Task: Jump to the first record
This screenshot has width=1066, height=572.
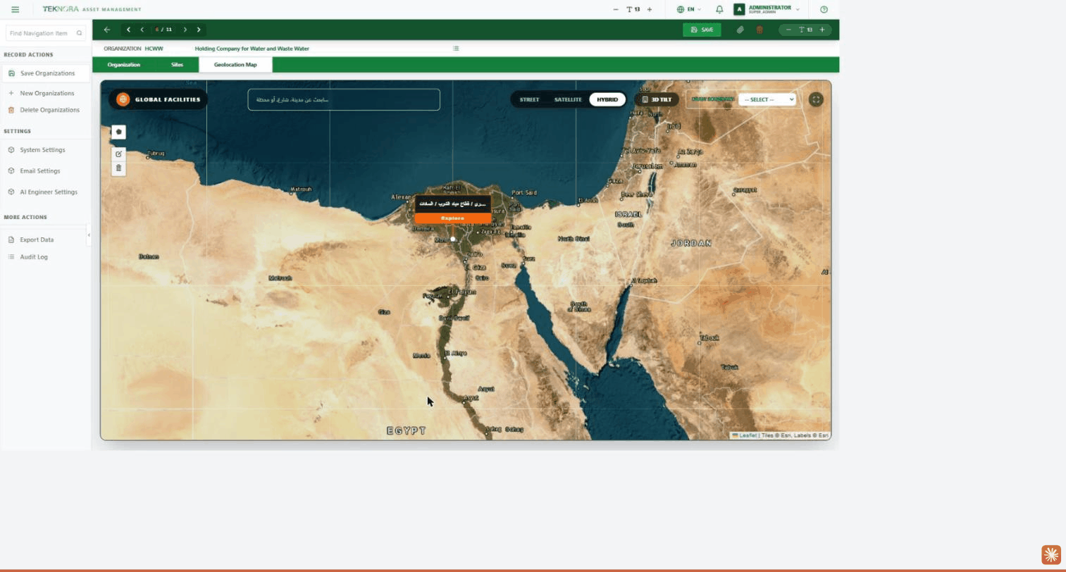Action: (x=128, y=30)
